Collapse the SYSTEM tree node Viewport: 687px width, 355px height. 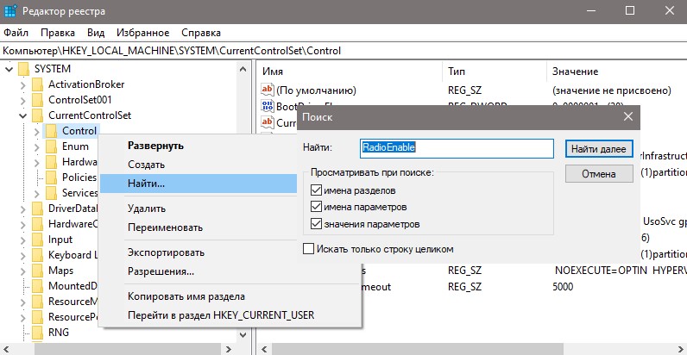(x=9, y=69)
